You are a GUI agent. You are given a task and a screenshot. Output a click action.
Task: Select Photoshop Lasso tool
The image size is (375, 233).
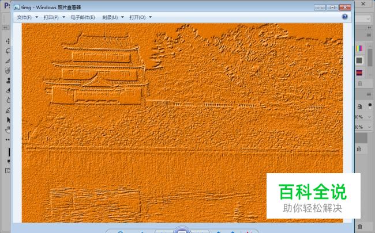tap(8, 51)
